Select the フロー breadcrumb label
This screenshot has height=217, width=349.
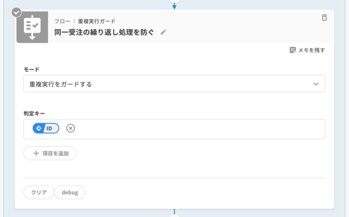tap(62, 21)
